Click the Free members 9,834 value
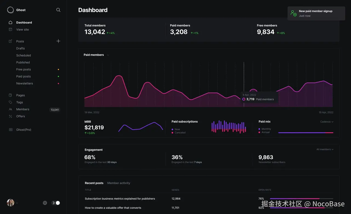 [266, 32]
